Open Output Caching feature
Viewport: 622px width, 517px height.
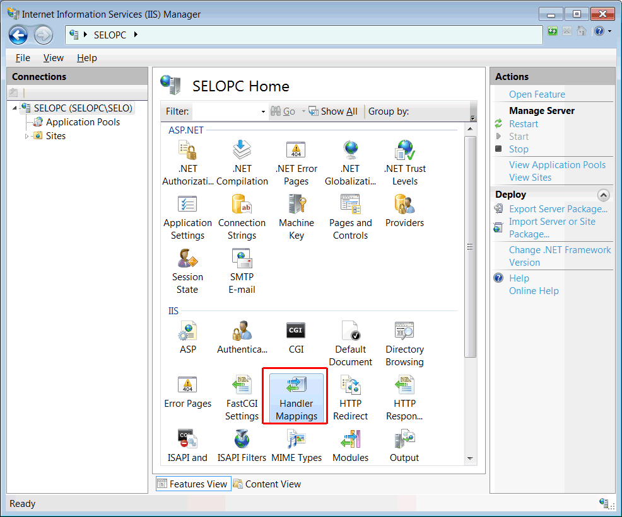(404, 446)
